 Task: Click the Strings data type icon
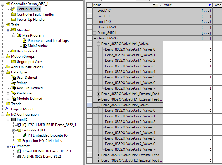13,83
